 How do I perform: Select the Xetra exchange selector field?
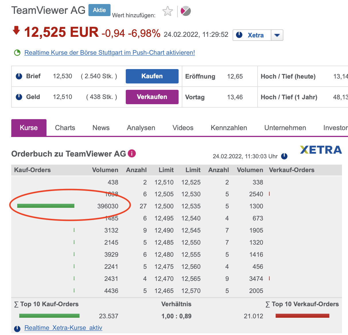point(252,35)
